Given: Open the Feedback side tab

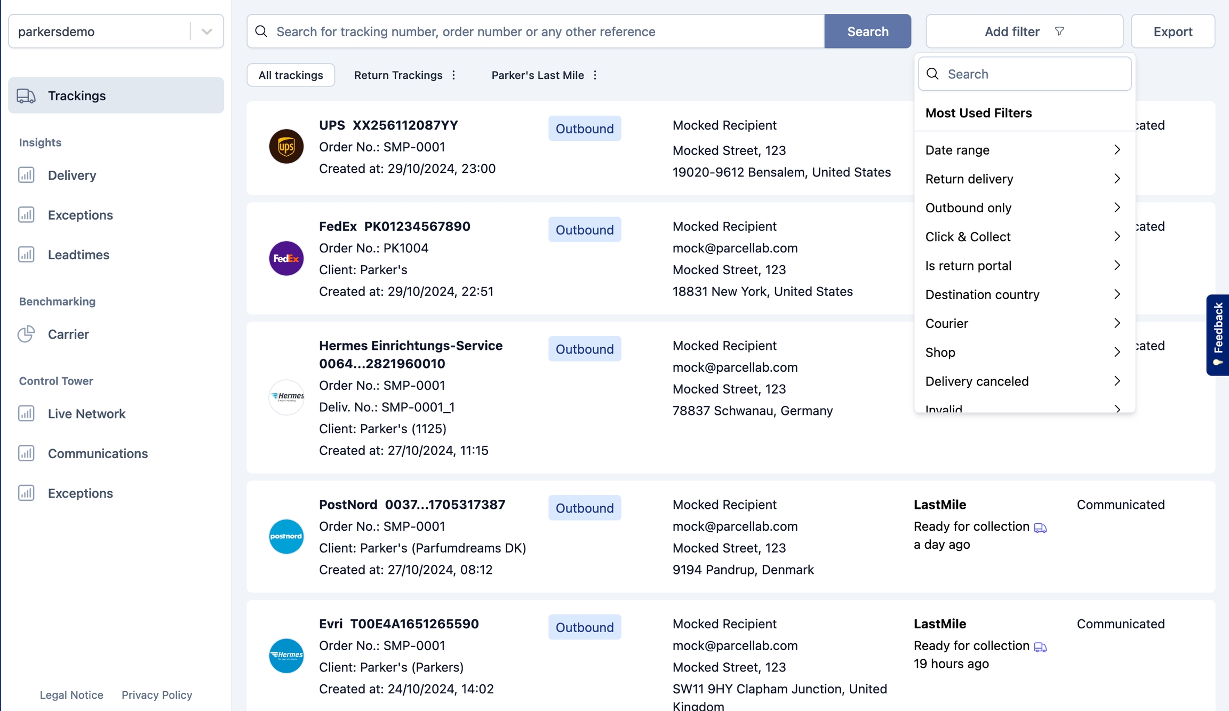Looking at the screenshot, I should 1217,334.
